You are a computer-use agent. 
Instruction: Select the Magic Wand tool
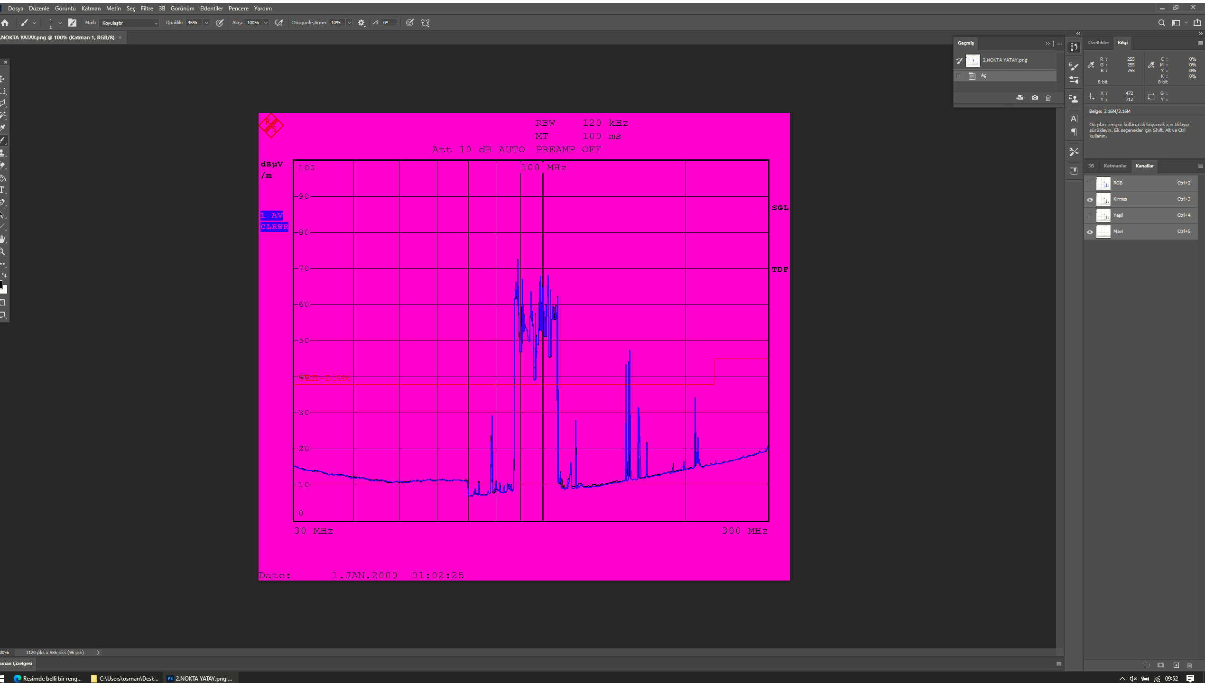pyautogui.click(x=2, y=116)
